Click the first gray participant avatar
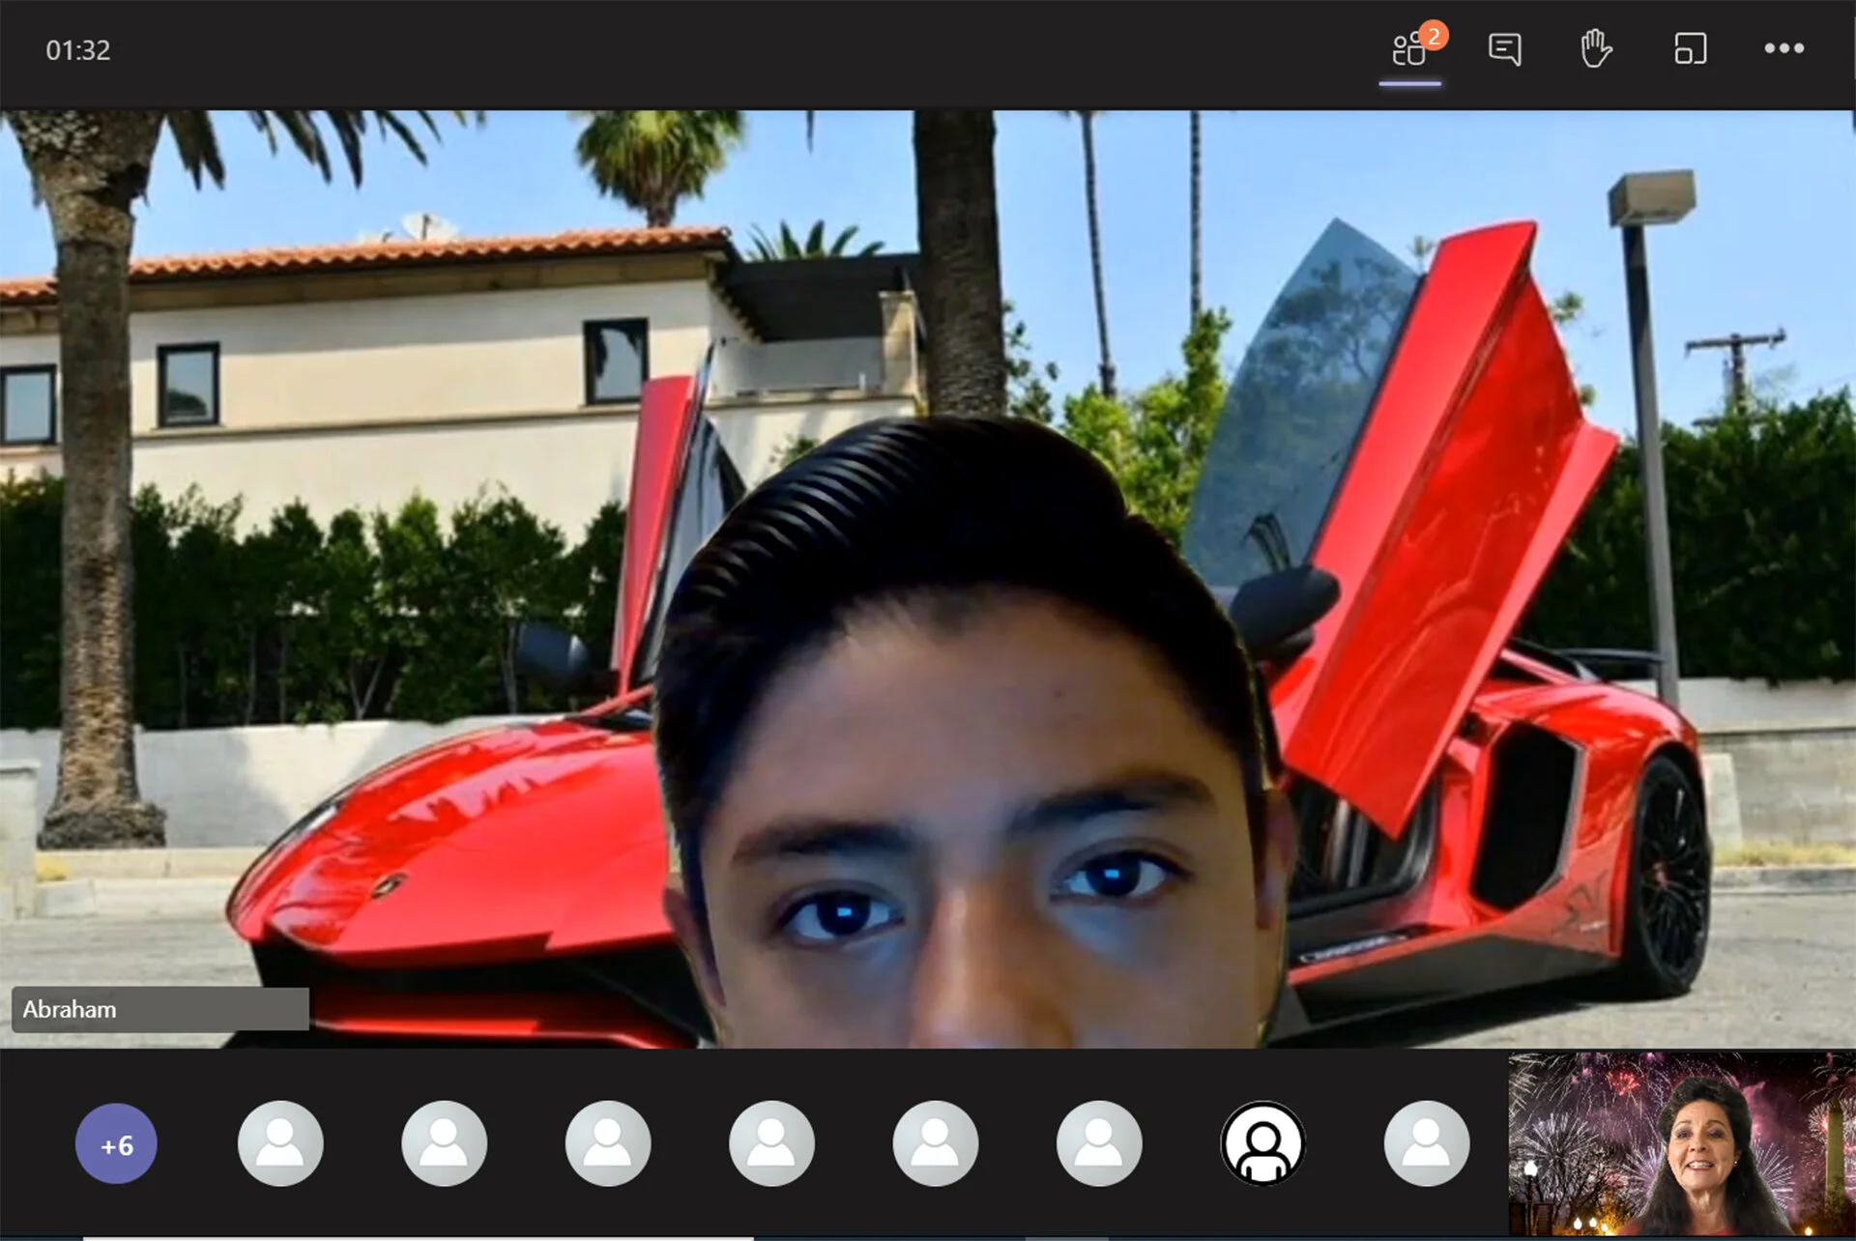Image resolution: width=1856 pixels, height=1241 pixels. tap(280, 1144)
